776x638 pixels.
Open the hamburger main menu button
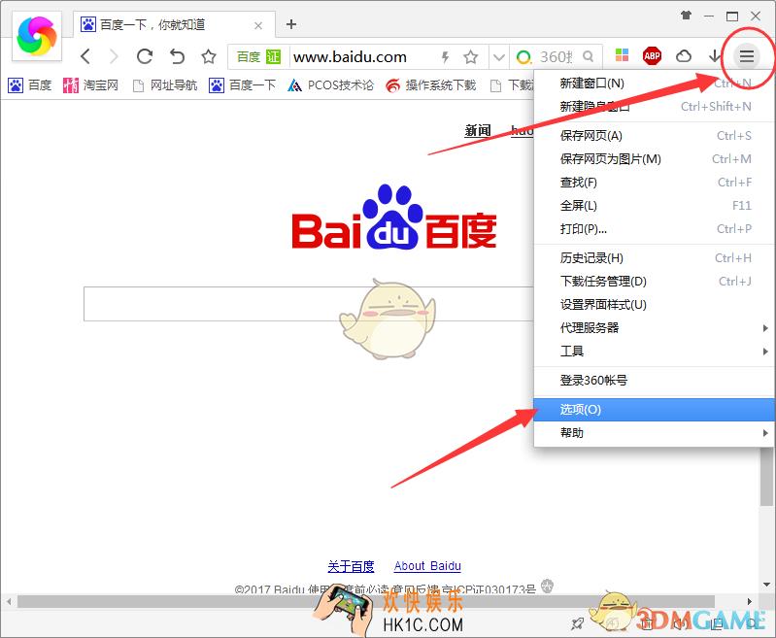(746, 56)
